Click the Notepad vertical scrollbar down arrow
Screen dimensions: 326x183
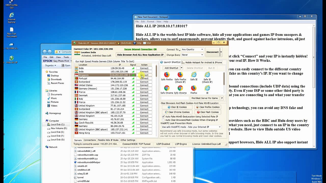314,146
